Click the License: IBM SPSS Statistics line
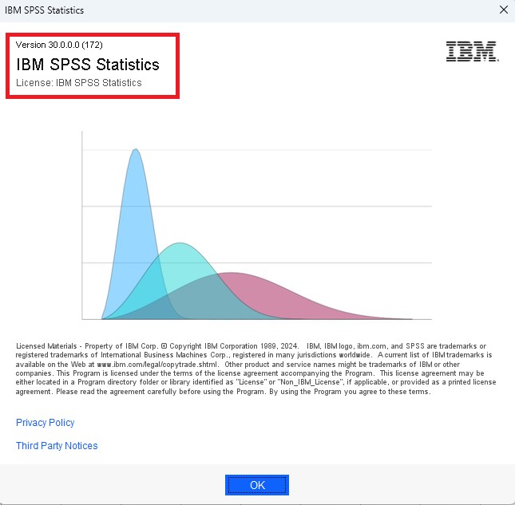Image resolution: width=515 pixels, height=505 pixels. (x=79, y=83)
